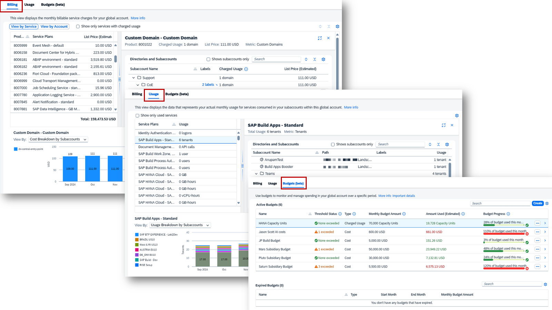
Task: Collapse the CoE directory row
Action: tap(138, 85)
